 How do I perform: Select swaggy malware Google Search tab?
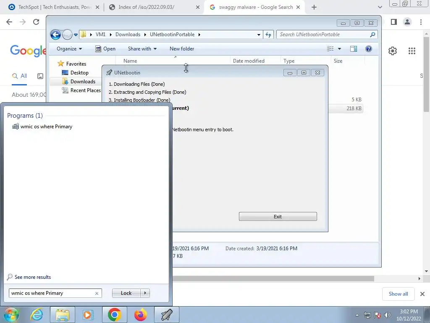(255, 7)
